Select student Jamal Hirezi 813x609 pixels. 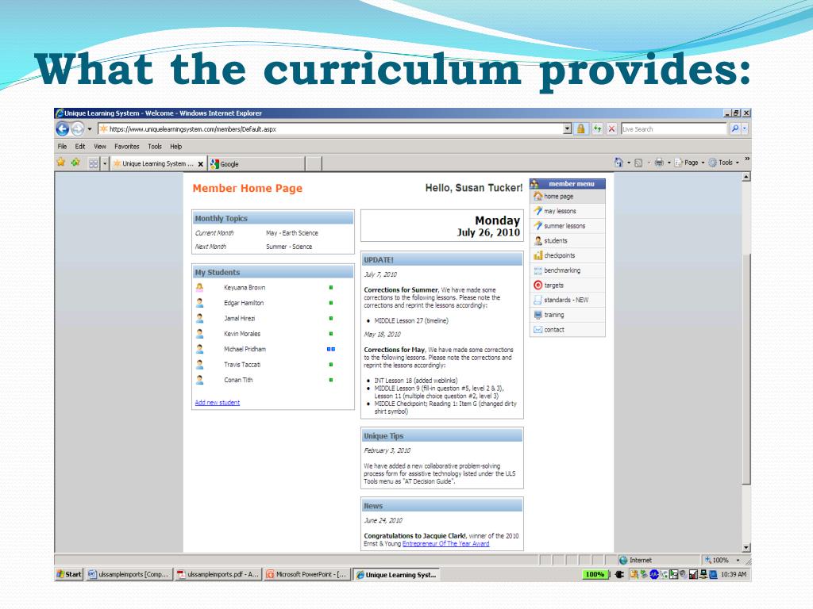(240, 319)
